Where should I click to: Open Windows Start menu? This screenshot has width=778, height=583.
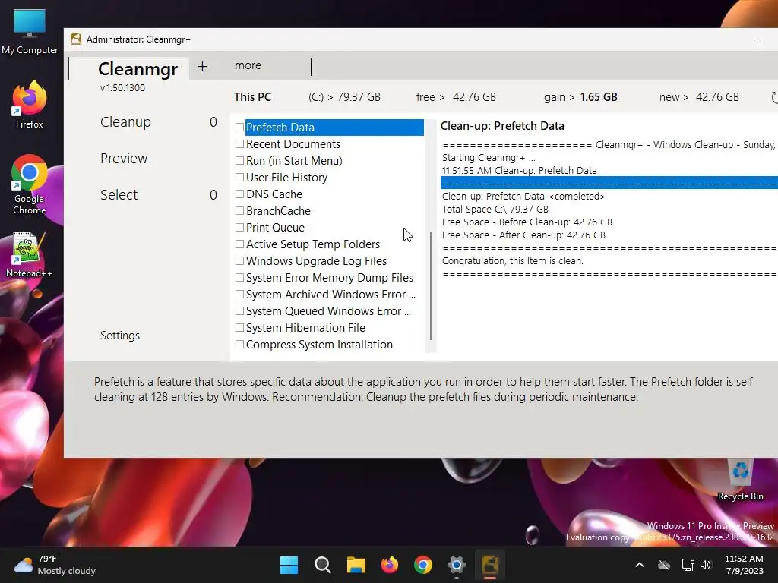click(289, 565)
